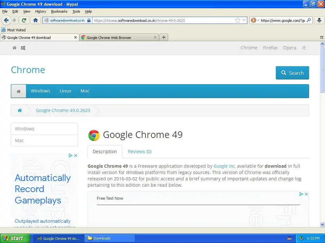This screenshot has height=243, width=325.
Task: Reload the current page
Action: tap(24, 20)
